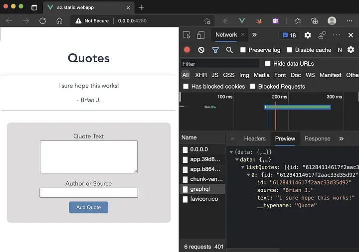
Task: Select the chunk-ven request
Action: pos(202,179)
